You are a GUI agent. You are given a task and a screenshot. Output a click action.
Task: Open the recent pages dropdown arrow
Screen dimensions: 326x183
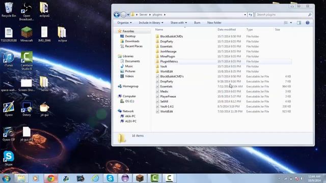click(128, 15)
